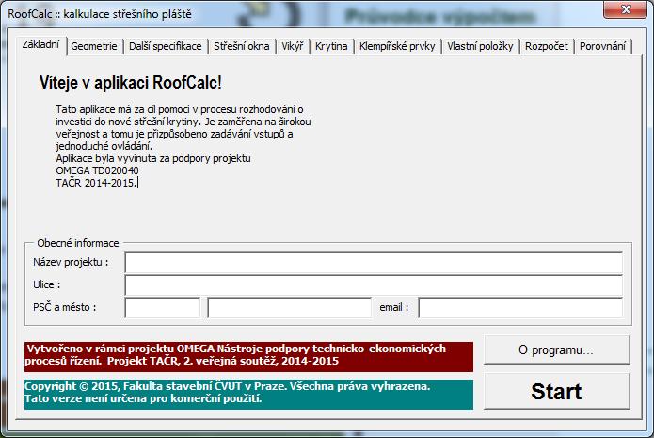Open the Porovnání tab

(602, 46)
